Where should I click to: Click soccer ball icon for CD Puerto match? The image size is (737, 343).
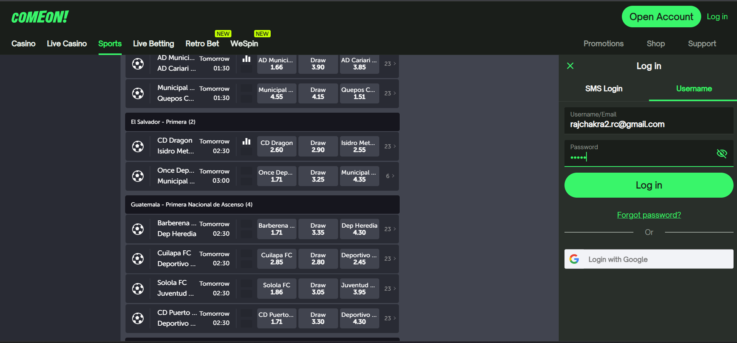pyautogui.click(x=138, y=318)
